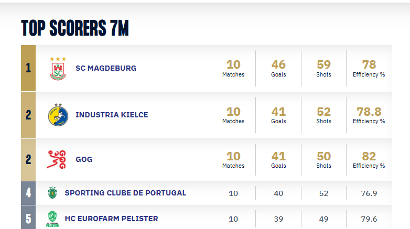Click Sporting's 76.9 efficiency value
The image size is (410, 229).
369,193
